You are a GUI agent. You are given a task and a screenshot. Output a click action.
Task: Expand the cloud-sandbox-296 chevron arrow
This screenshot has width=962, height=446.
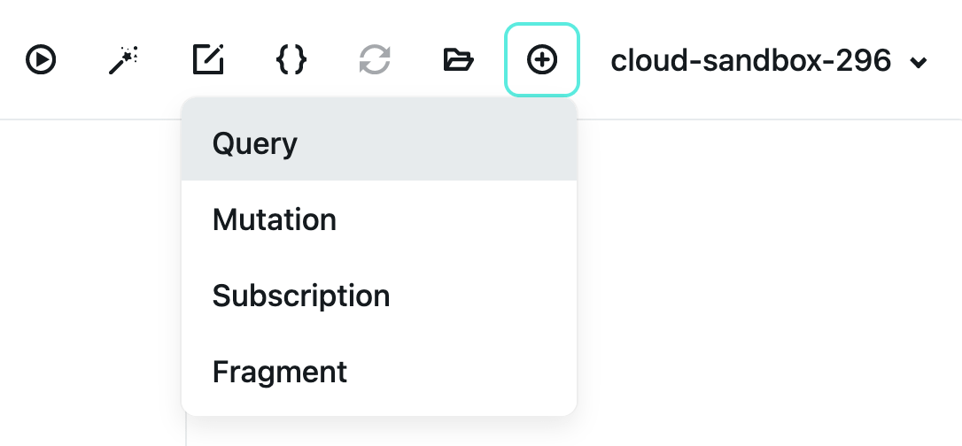click(919, 62)
